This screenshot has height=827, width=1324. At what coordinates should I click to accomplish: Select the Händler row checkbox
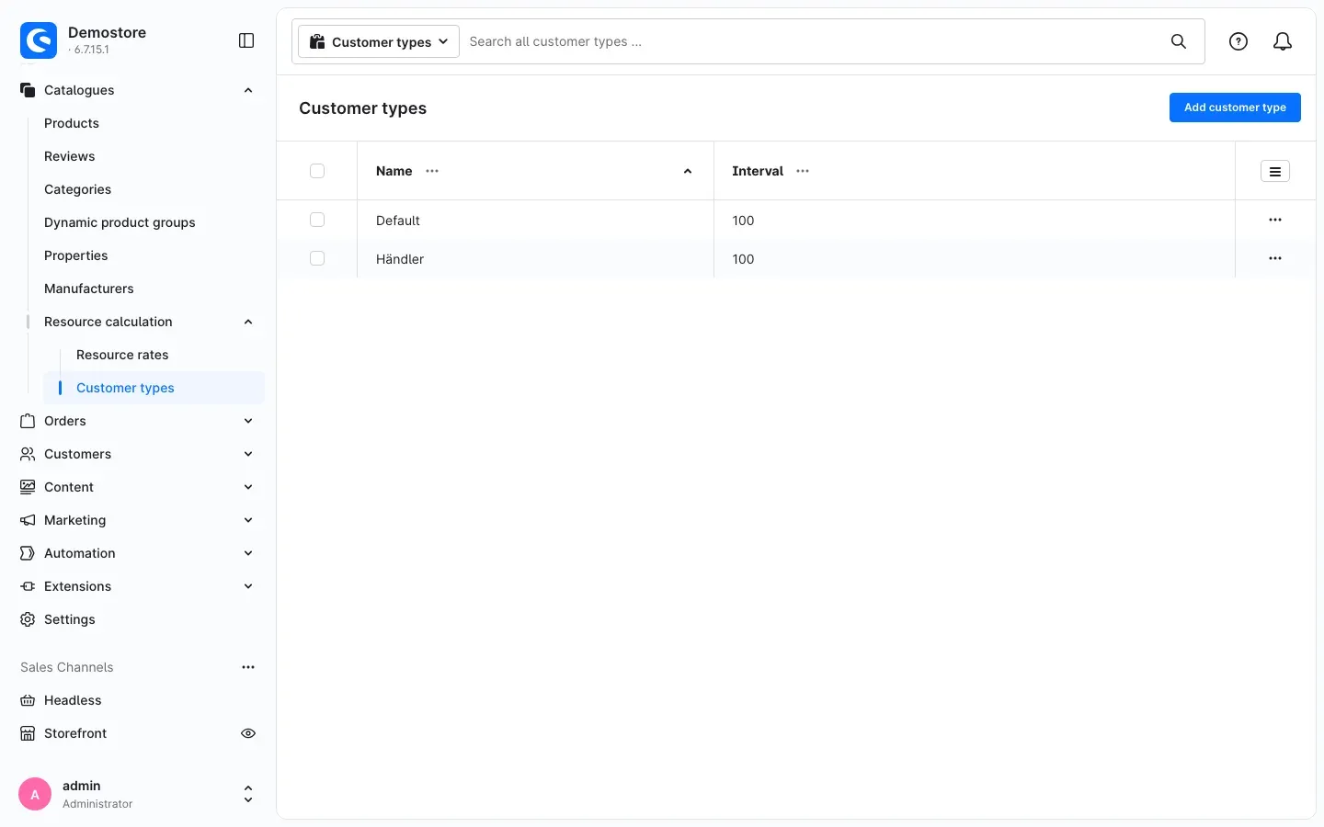click(x=317, y=258)
